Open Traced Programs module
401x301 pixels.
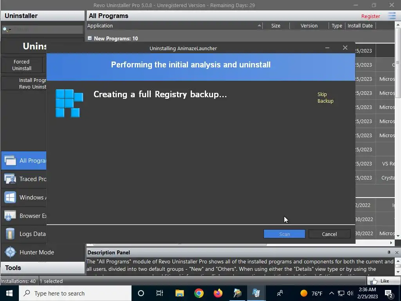click(24, 179)
